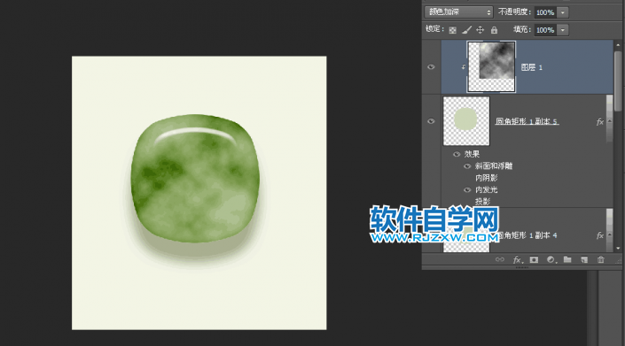The width and height of the screenshot is (625, 346).
Task: Click the clipping mask arrow on 图层 1
Action: (463, 67)
